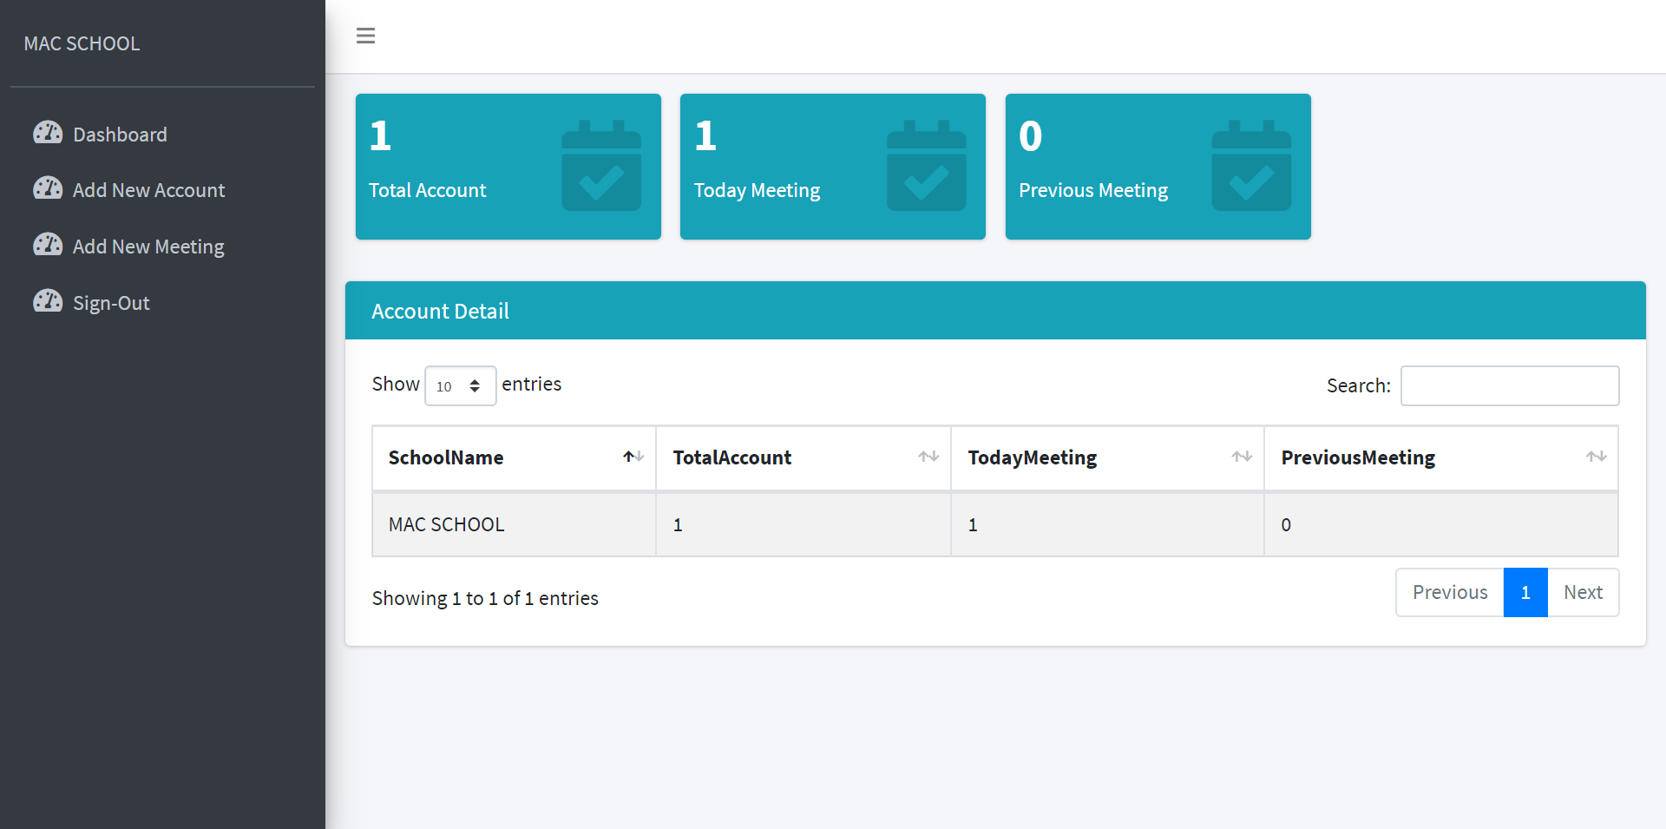Viewport: 1666px width, 829px height.
Task: Click the Add New Account gauge icon
Action: coord(48,188)
